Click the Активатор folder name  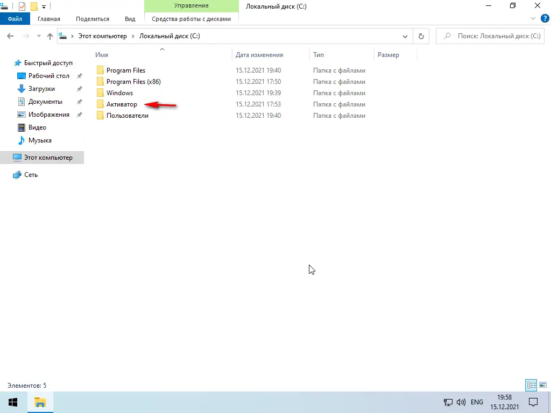tap(122, 104)
